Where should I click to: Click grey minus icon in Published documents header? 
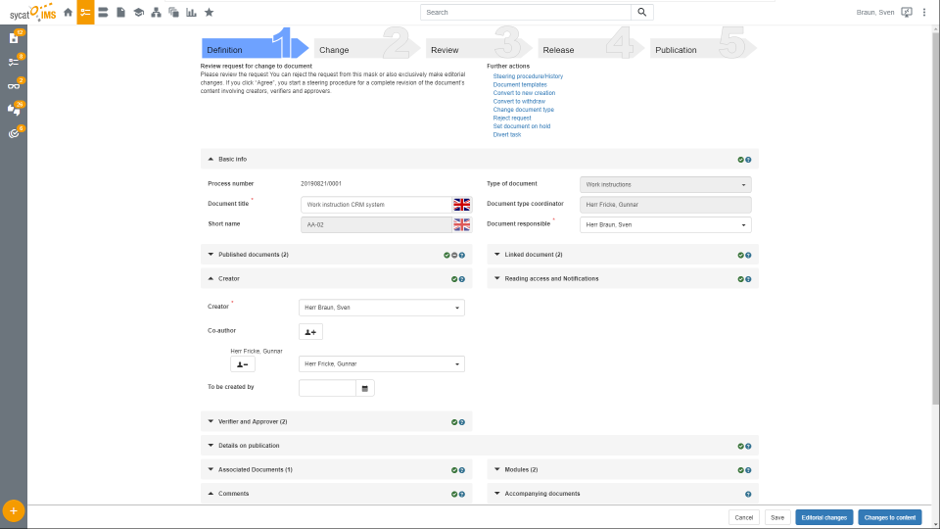tap(454, 255)
